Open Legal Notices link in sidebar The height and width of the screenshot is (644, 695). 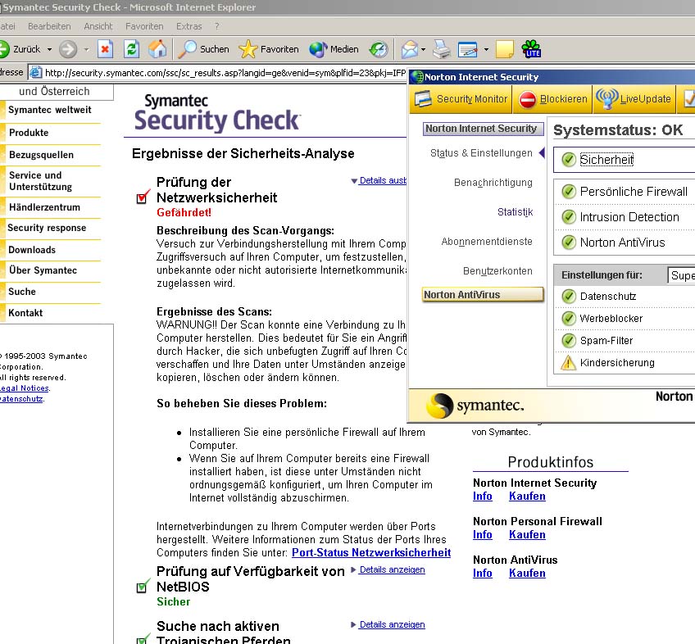coord(25,388)
